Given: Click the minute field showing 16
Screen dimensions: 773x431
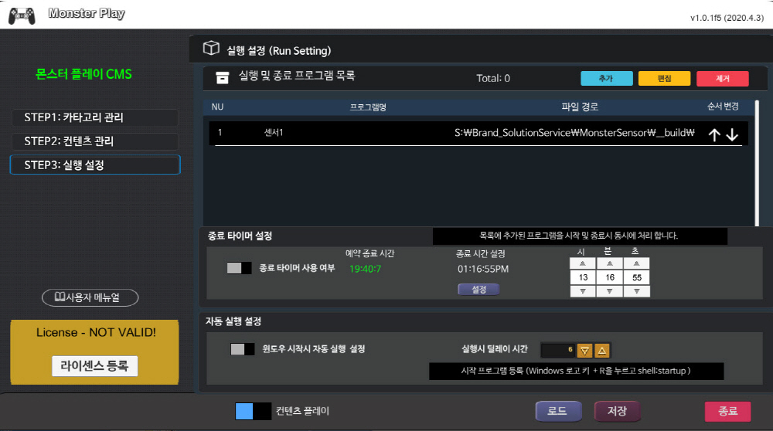Looking at the screenshot, I should click(x=610, y=277).
